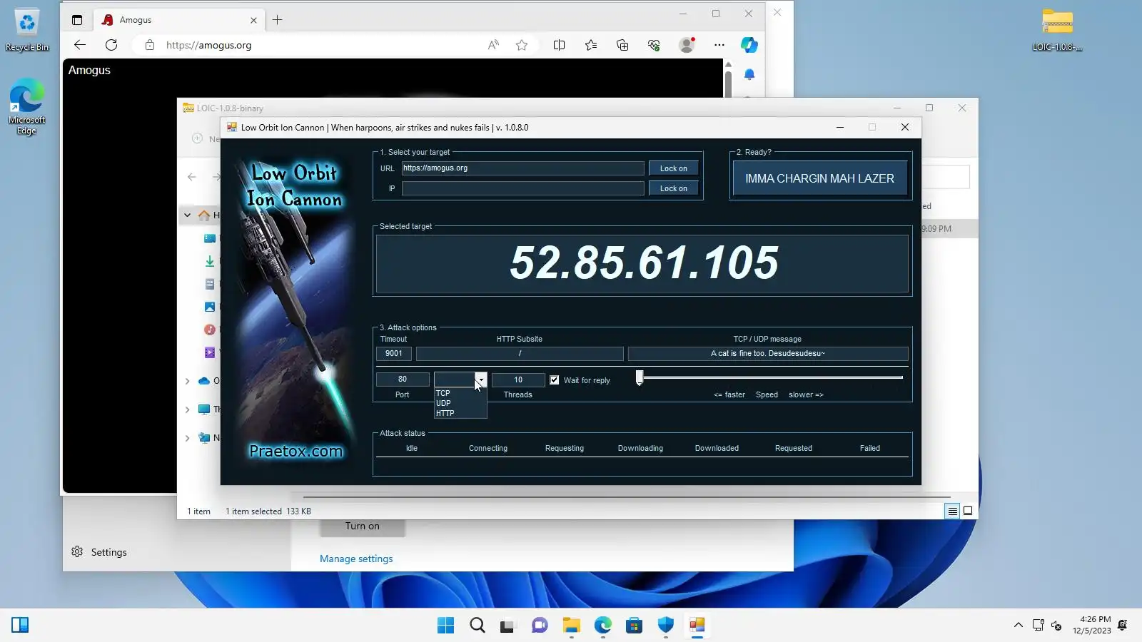Select the Videos icon in Explorer sidebar

210,352
